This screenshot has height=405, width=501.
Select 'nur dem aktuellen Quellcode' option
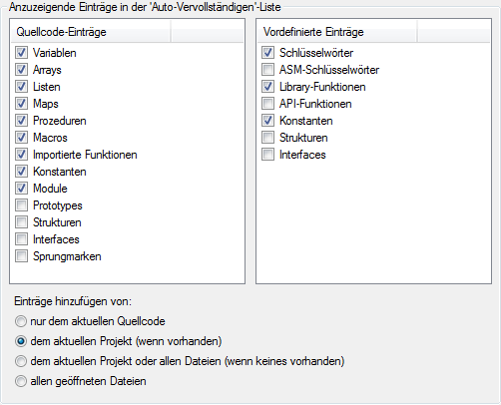coord(21,321)
